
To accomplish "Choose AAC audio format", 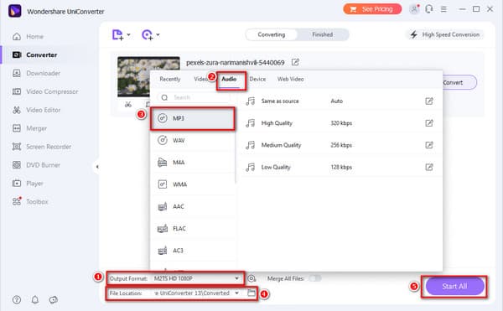I will click(193, 206).
